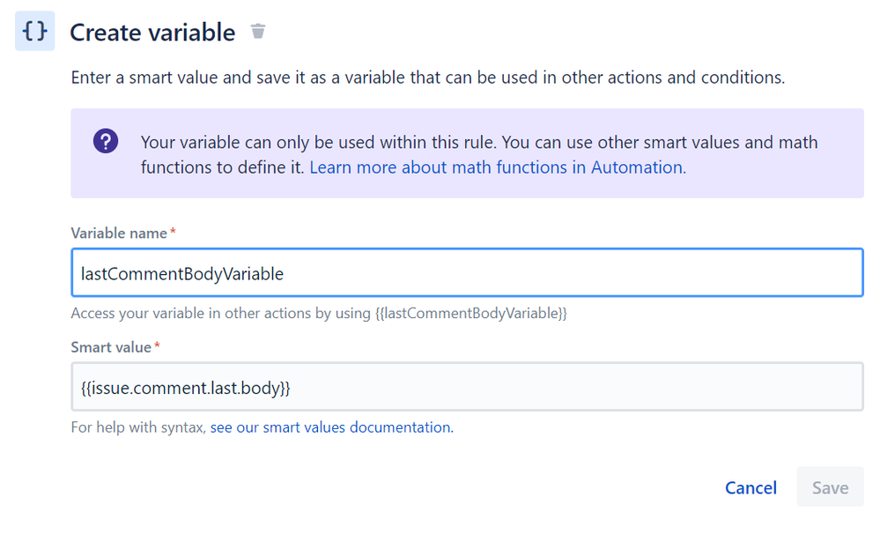Click the Create variable dialog title

point(152,32)
